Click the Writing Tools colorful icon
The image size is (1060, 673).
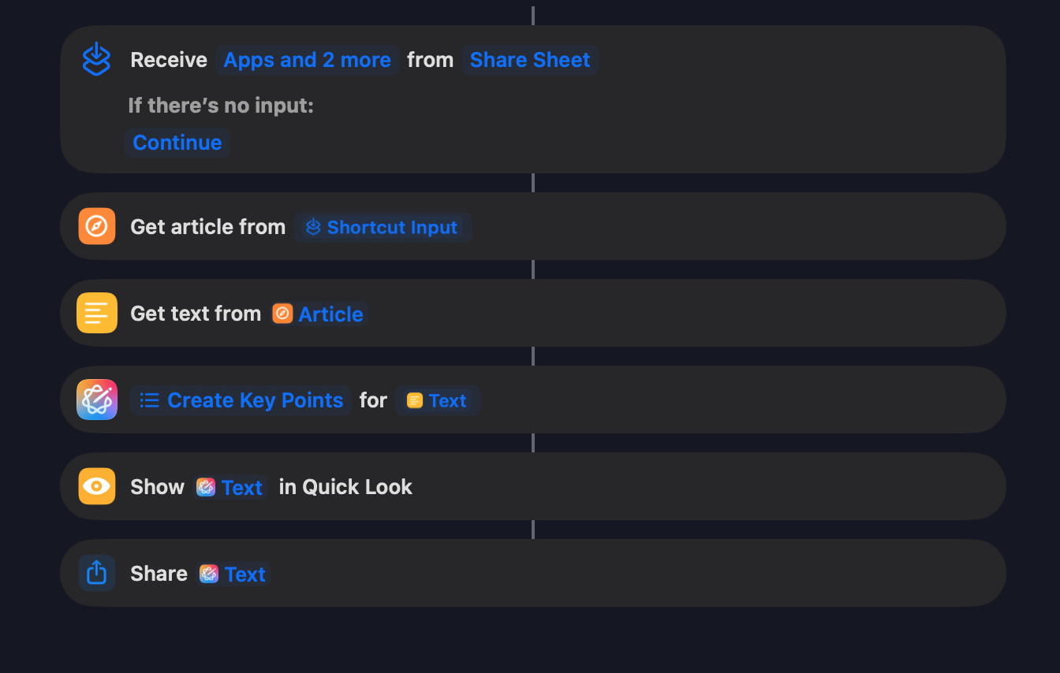tap(96, 400)
